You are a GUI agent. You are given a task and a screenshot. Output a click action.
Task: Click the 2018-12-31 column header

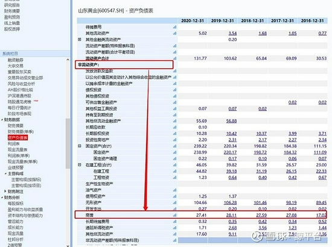(x=252, y=20)
